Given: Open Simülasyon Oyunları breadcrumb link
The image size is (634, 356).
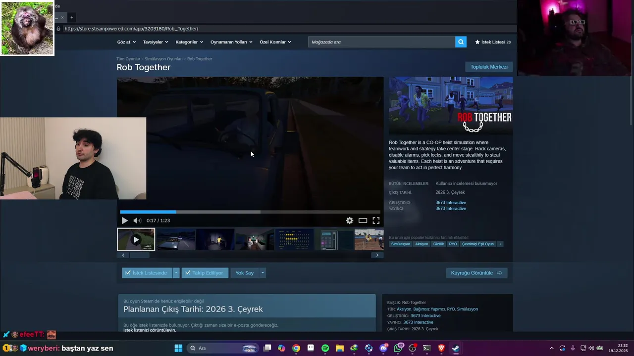Looking at the screenshot, I should tap(163, 59).
